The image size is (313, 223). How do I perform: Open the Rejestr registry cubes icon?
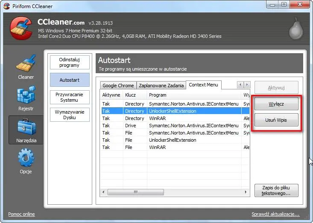click(26, 95)
